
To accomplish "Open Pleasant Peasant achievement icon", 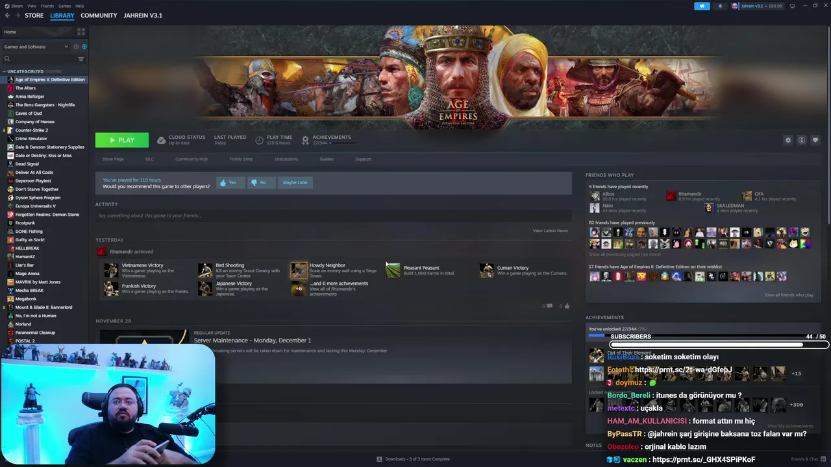I will click(393, 270).
